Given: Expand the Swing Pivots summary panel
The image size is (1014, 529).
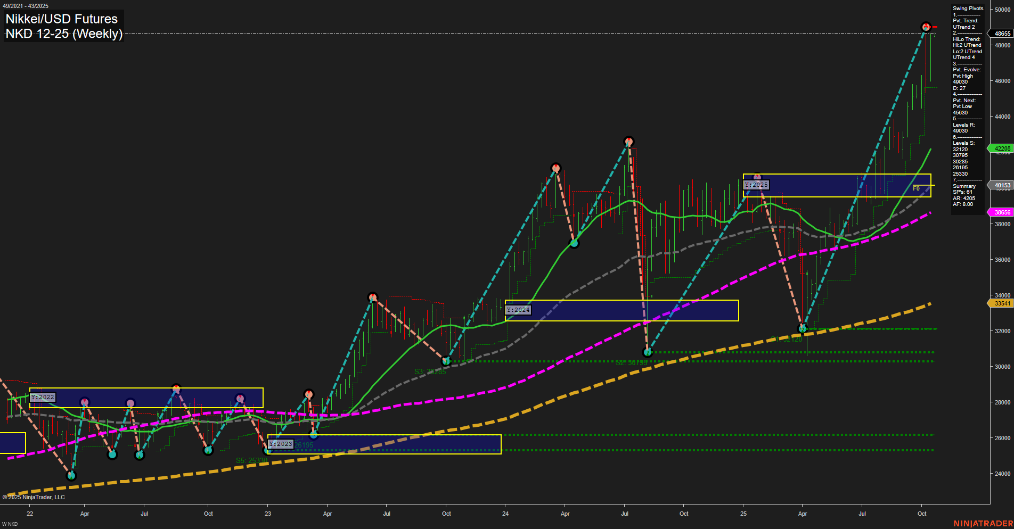Looking at the screenshot, I should pyautogui.click(x=968, y=8).
